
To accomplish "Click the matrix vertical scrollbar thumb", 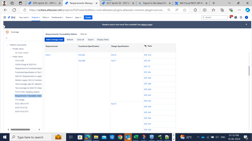I will click(x=249, y=71).
